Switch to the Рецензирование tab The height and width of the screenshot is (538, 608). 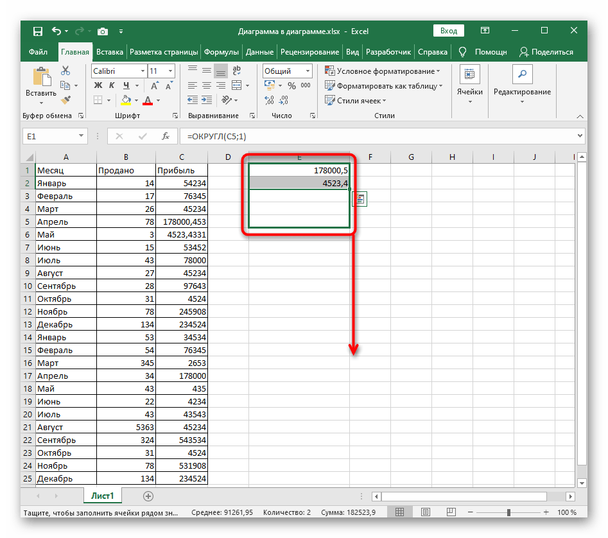[310, 52]
